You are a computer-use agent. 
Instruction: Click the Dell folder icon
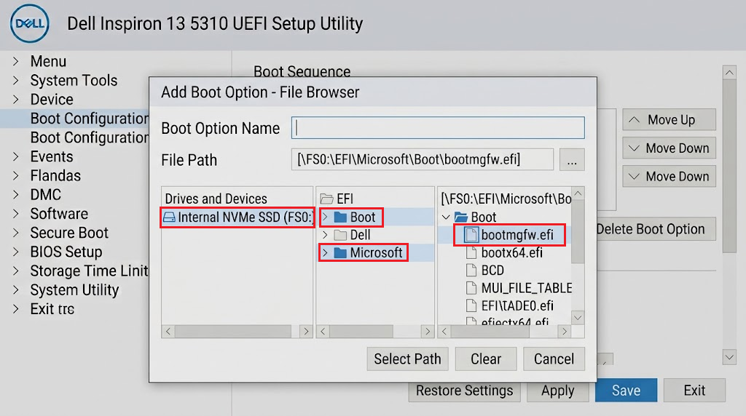340,235
